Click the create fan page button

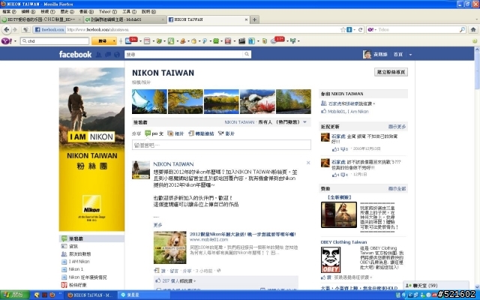pos(391,72)
